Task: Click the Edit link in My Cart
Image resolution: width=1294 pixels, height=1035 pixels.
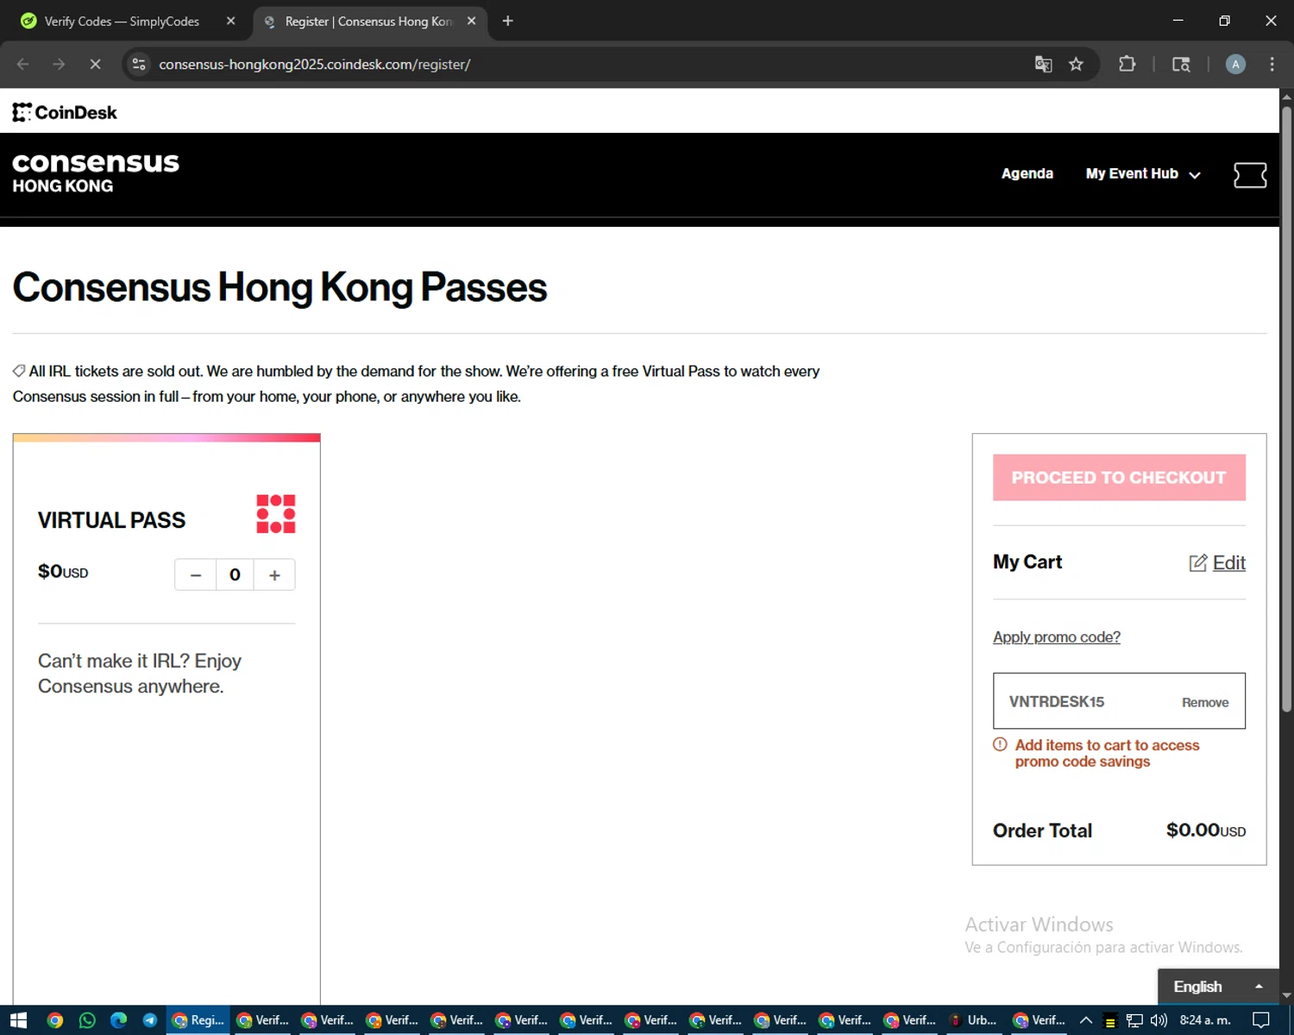Action: pos(1228,563)
